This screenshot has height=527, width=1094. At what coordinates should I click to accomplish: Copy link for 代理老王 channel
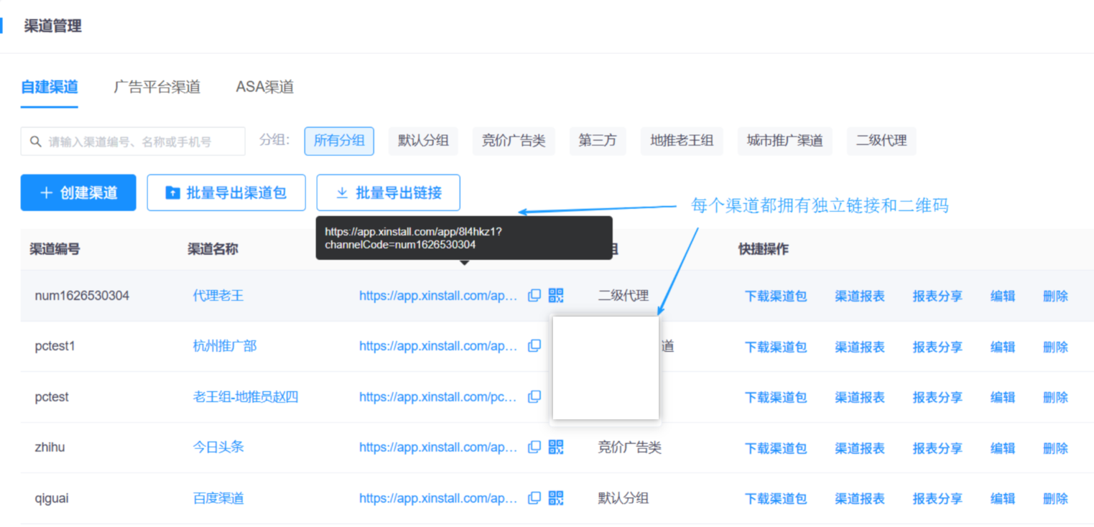click(534, 295)
